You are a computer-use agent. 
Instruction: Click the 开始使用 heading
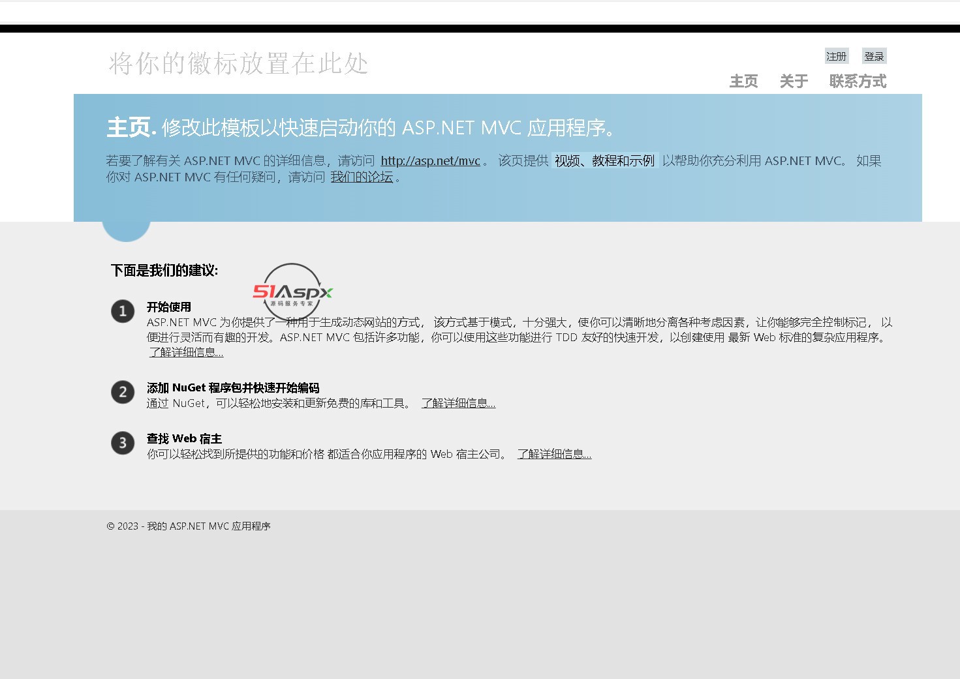[169, 307]
